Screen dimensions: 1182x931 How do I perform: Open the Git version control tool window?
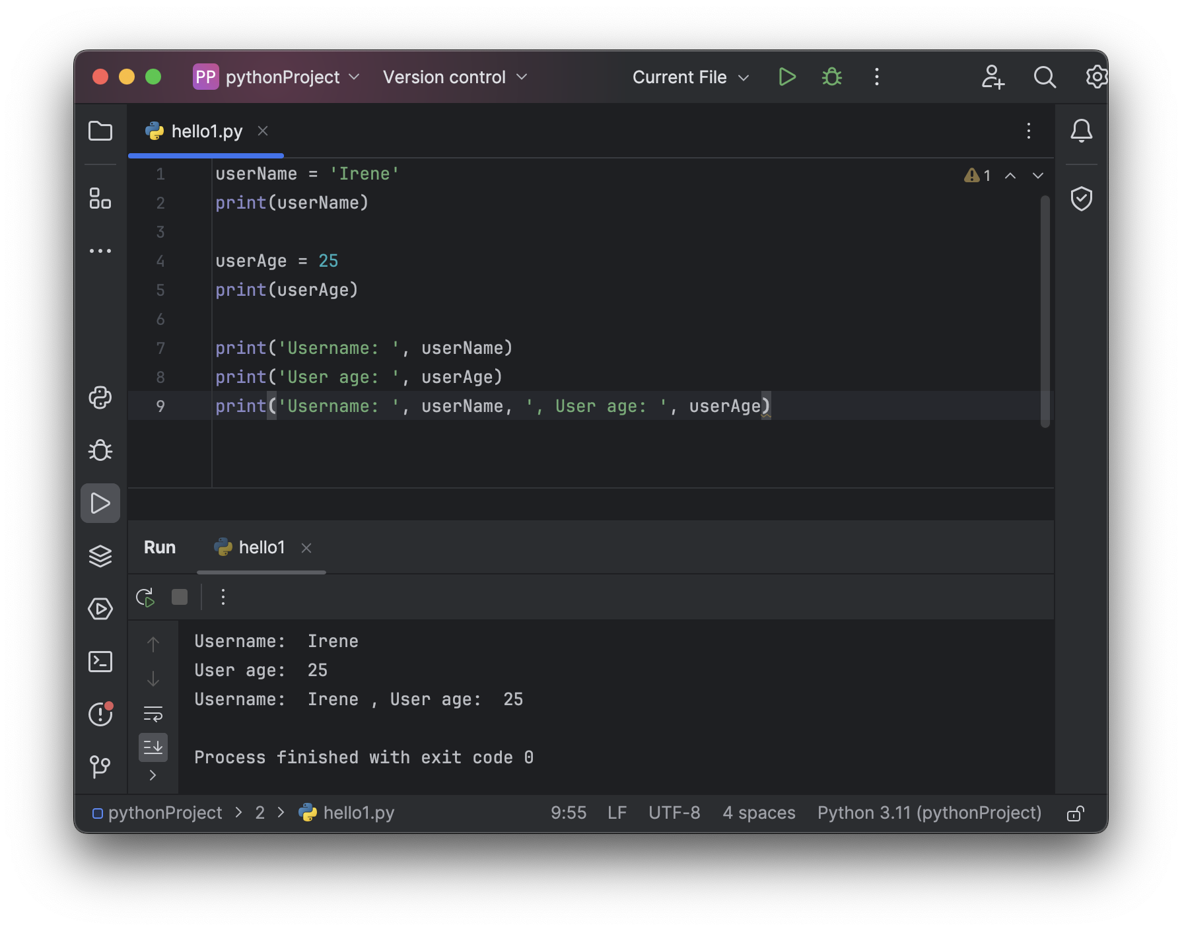[100, 766]
